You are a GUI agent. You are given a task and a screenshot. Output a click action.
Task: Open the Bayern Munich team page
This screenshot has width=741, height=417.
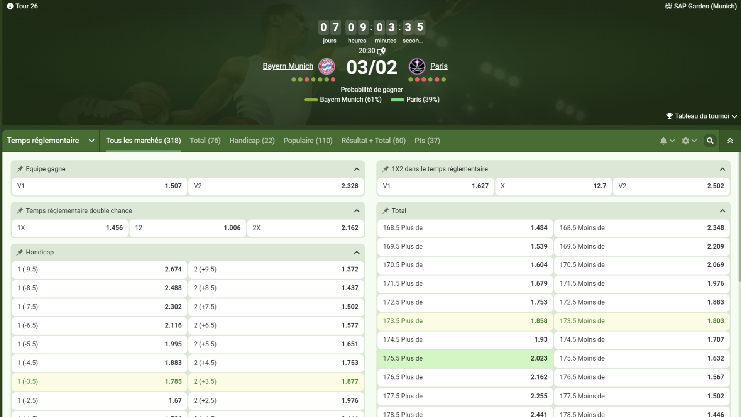pyautogui.click(x=288, y=66)
